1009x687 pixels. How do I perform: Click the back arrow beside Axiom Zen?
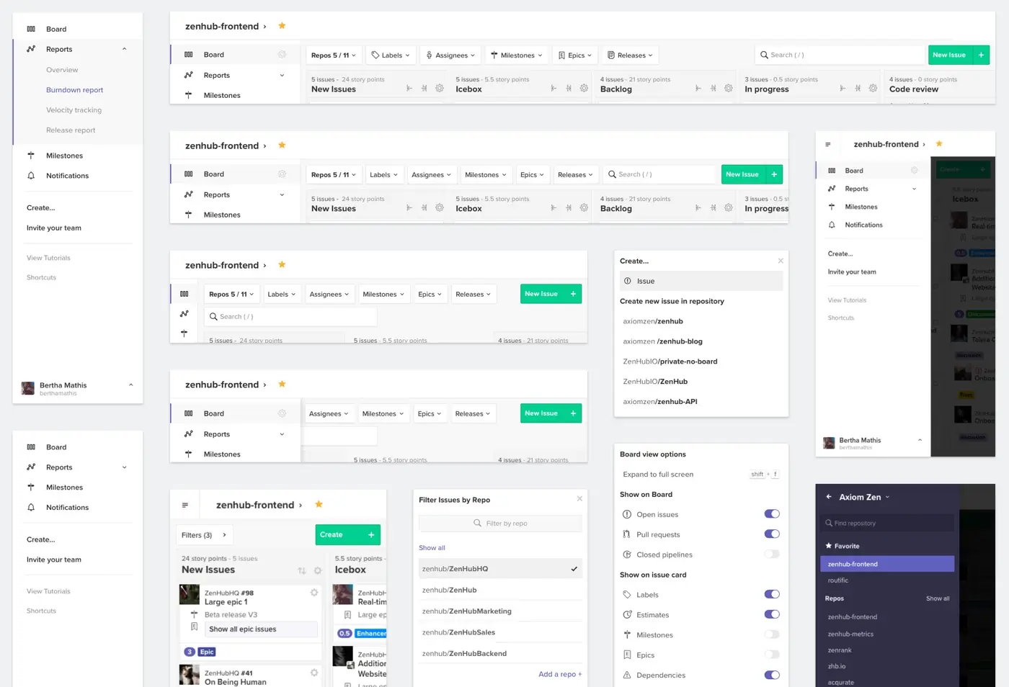click(829, 497)
